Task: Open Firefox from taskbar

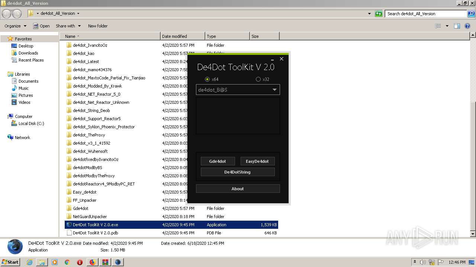Action: point(92,262)
